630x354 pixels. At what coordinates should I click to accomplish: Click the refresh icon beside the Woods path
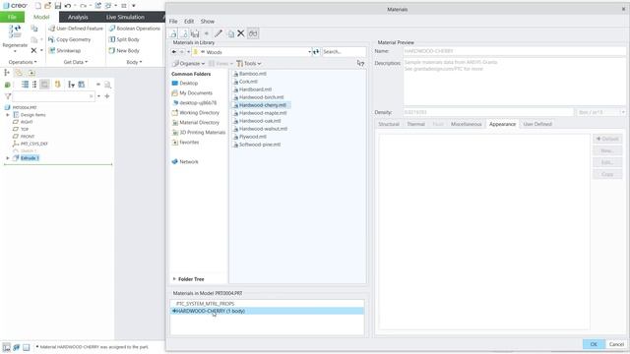(x=316, y=52)
